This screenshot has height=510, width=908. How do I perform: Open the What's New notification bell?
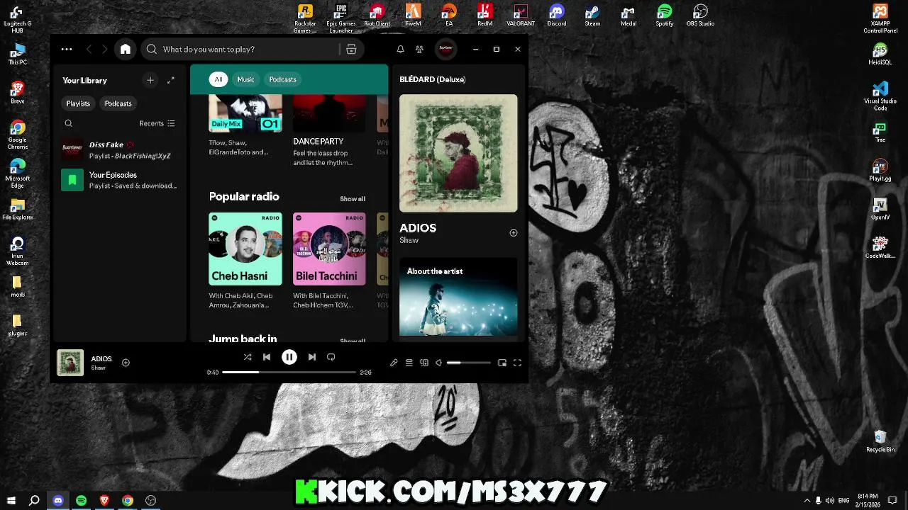[x=400, y=49]
